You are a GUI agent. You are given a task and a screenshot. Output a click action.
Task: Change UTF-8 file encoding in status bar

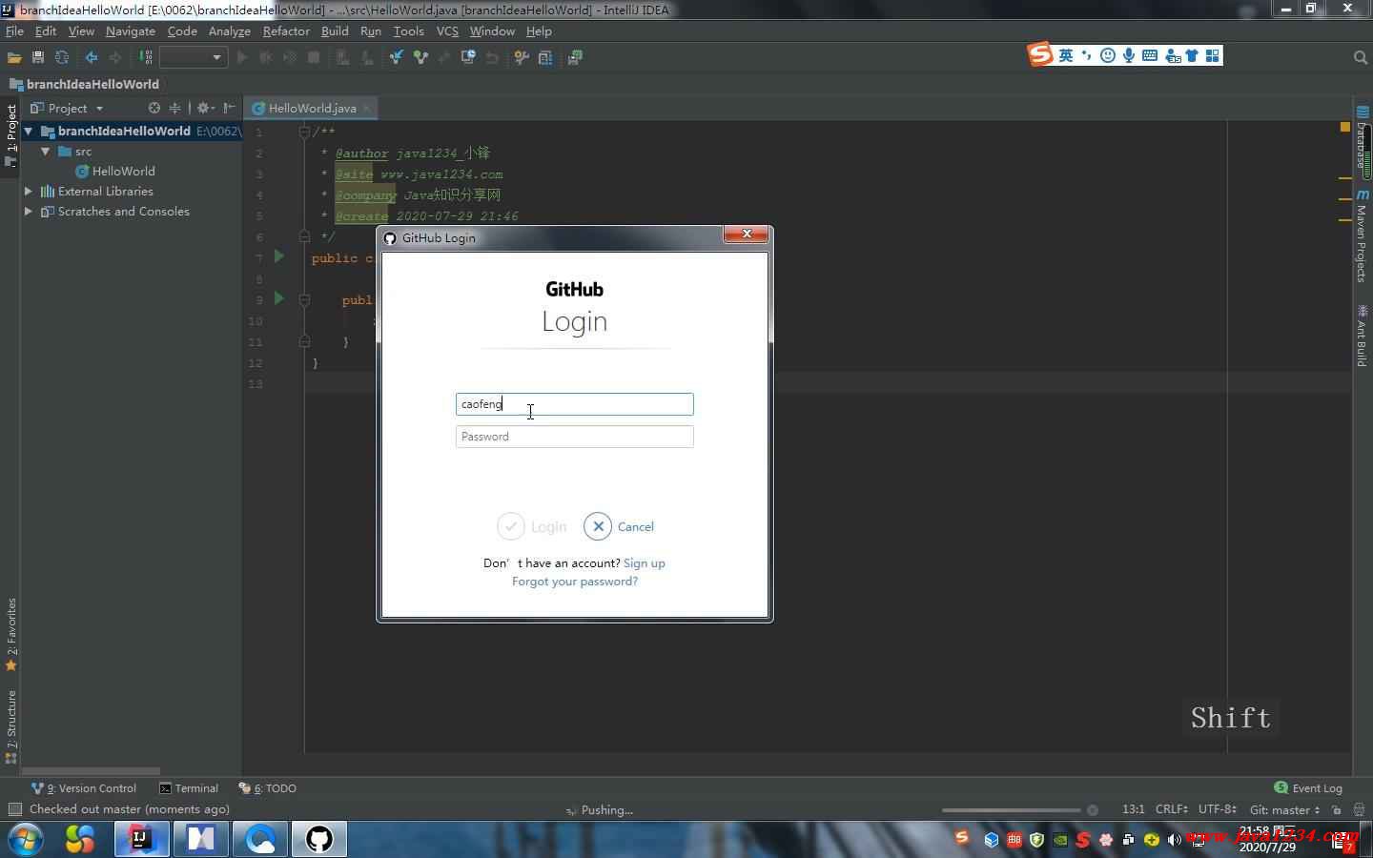click(1218, 808)
